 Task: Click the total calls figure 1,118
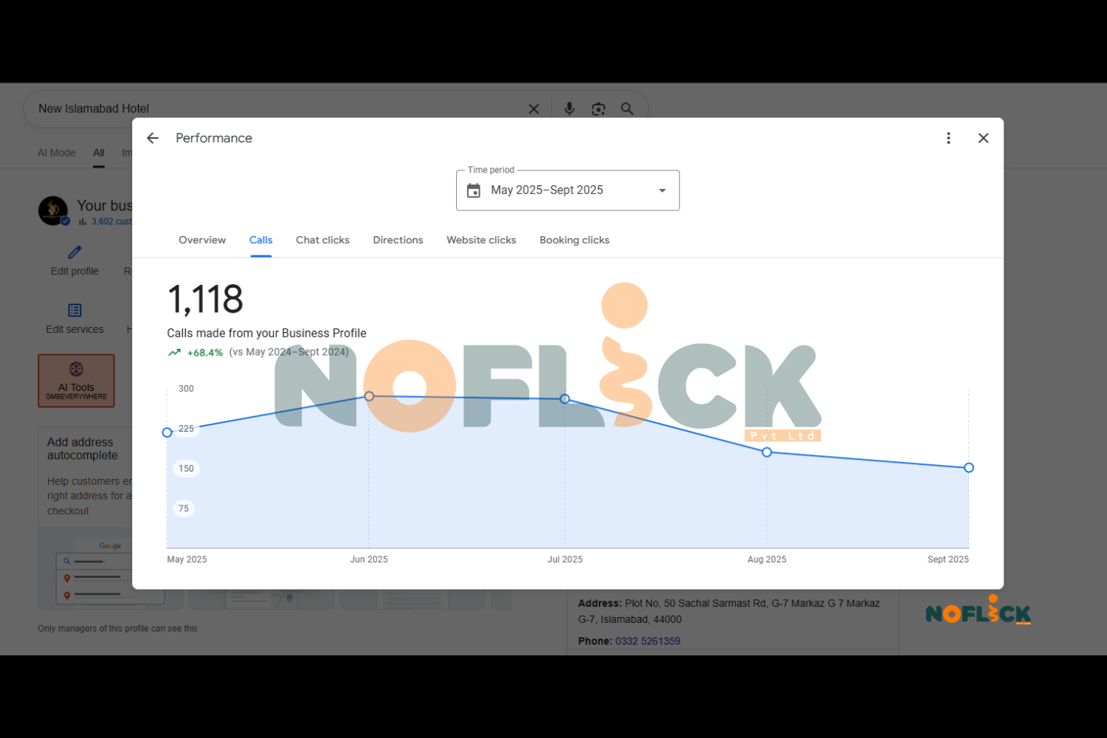point(205,300)
